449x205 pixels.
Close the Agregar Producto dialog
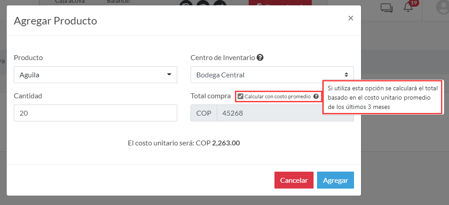click(350, 18)
